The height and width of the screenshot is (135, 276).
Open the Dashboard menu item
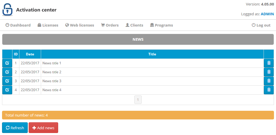tap(18, 25)
